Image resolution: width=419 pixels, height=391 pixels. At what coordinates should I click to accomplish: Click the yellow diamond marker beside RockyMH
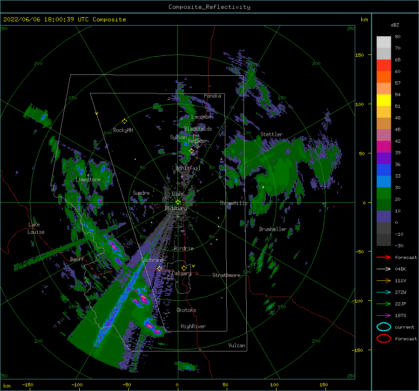pos(124,121)
